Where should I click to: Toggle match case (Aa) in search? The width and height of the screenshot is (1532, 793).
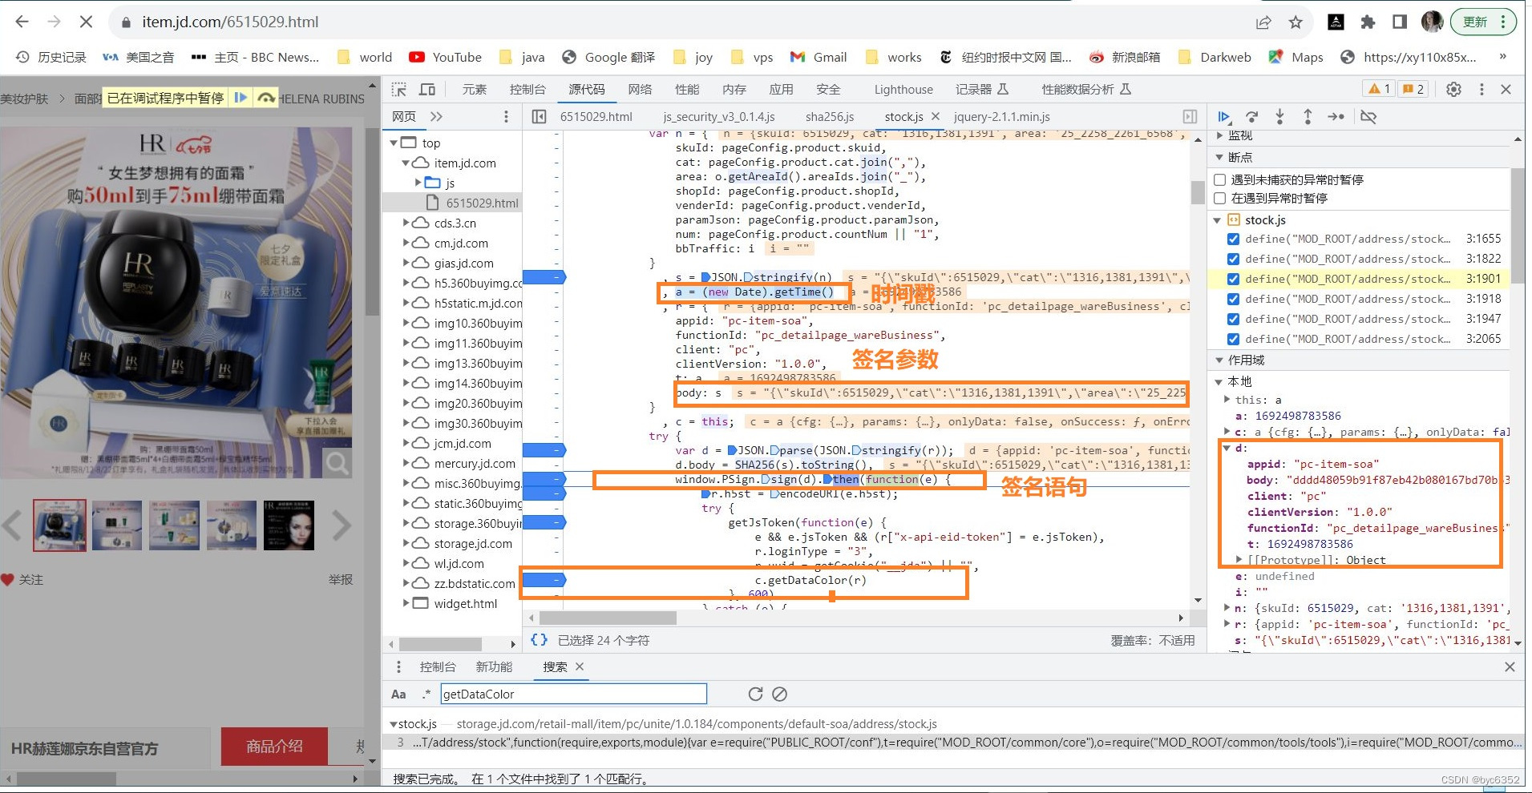pyautogui.click(x=398, y=694)
